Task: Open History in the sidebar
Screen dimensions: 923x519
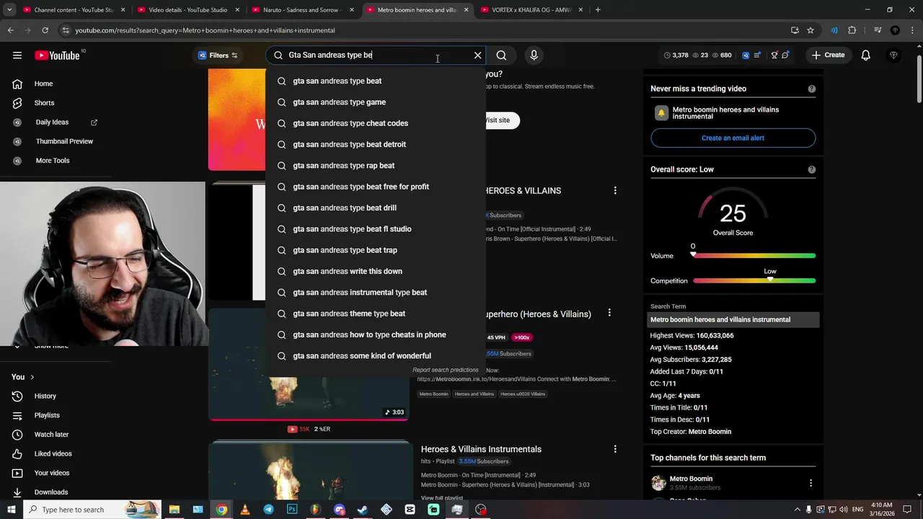Action: pos(45,396)
